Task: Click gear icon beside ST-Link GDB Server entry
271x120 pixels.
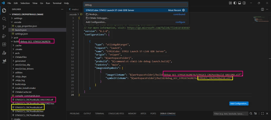Action: click(184, 10)
